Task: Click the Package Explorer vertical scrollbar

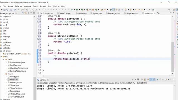Action: [34, 88]
